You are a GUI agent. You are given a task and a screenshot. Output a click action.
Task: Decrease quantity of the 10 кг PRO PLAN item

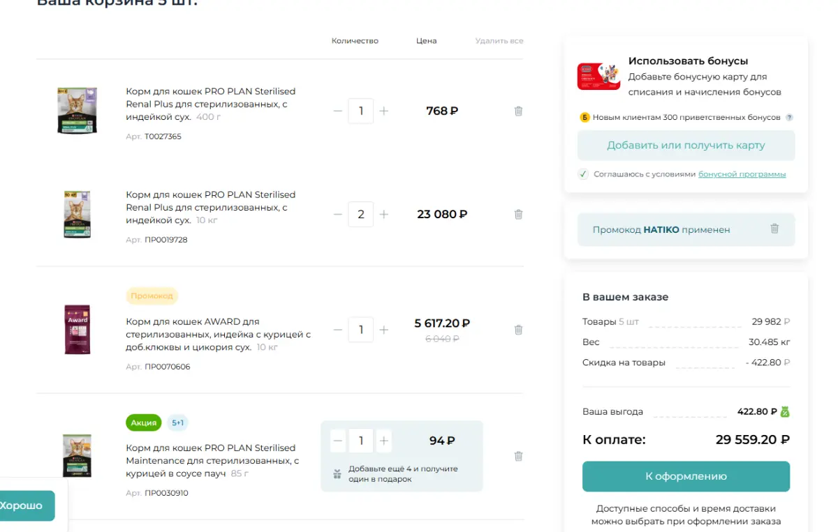pyautogui.click(x=338, y=214)
